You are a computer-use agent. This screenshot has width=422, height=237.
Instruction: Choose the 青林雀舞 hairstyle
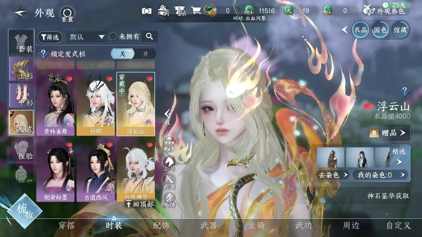55,104
